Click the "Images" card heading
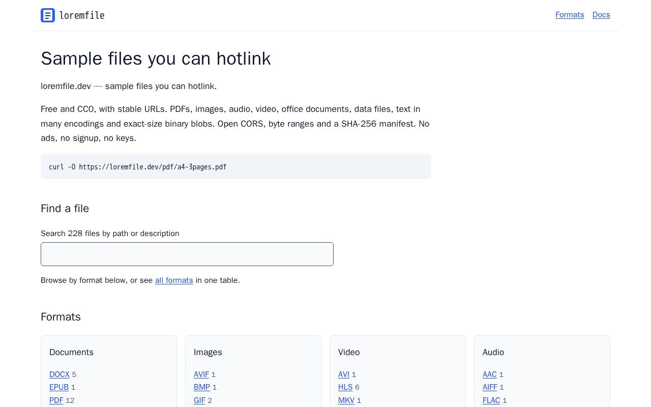This screenshot has height=407, width=651. (x=208, y=352)
